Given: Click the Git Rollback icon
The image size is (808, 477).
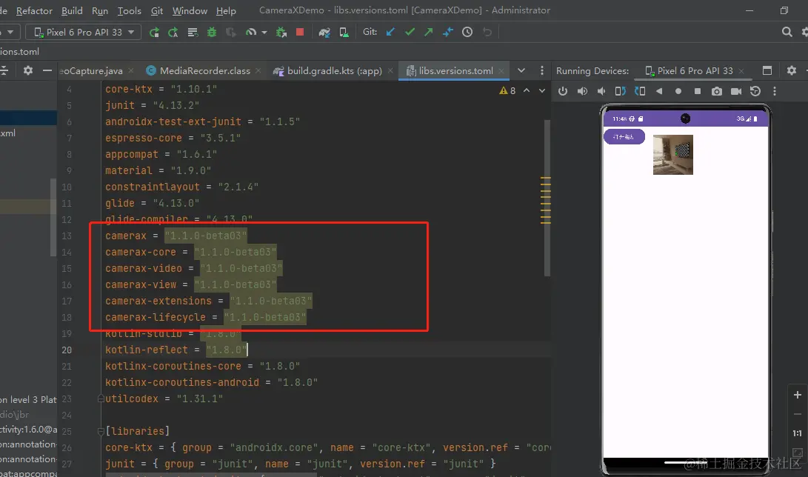Looking at the screenshot, I should 487,32.
